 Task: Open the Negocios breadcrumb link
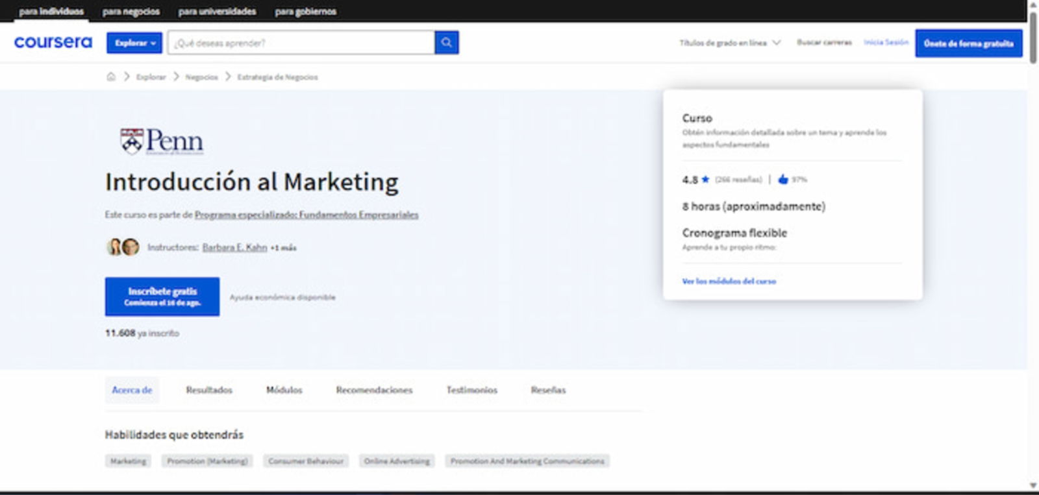(x=201, y=77)
